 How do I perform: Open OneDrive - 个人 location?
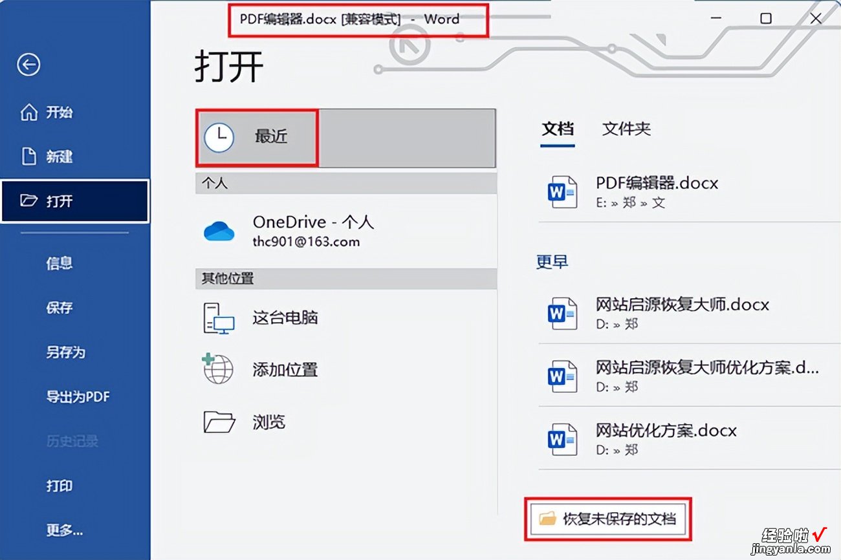pyautogui.click(x=345, y=232)
